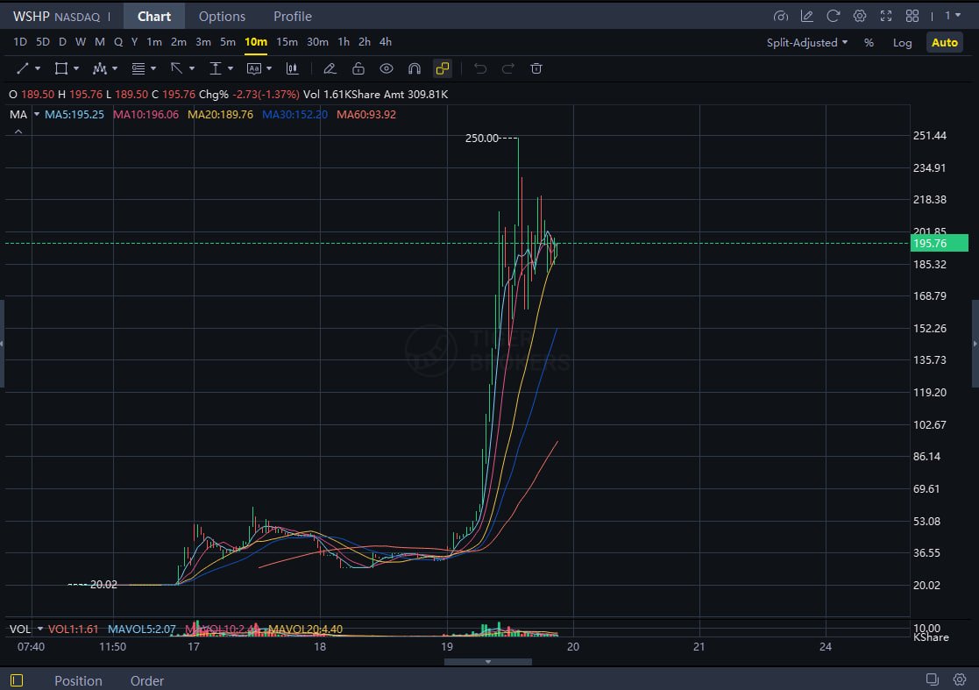Viewport: 979px width, 690px height.
Task: Toggle visibility of drawings with eye icon
Action: [387, 68]
